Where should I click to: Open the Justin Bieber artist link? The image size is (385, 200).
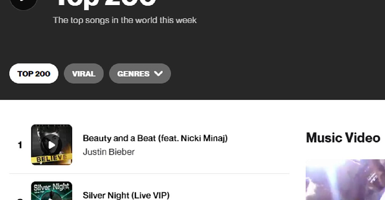click(x=109, y=152)
